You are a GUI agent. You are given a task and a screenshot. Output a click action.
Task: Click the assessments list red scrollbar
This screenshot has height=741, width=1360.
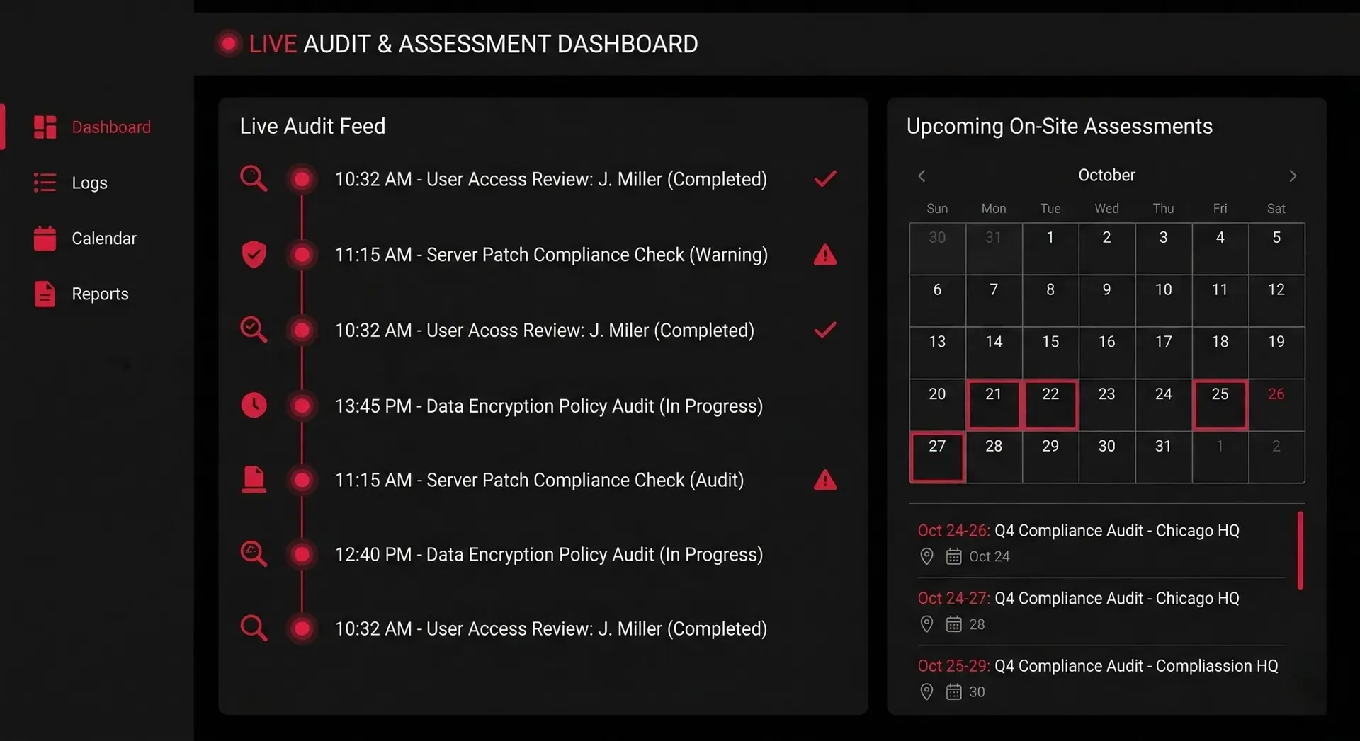coord(1300,551)
